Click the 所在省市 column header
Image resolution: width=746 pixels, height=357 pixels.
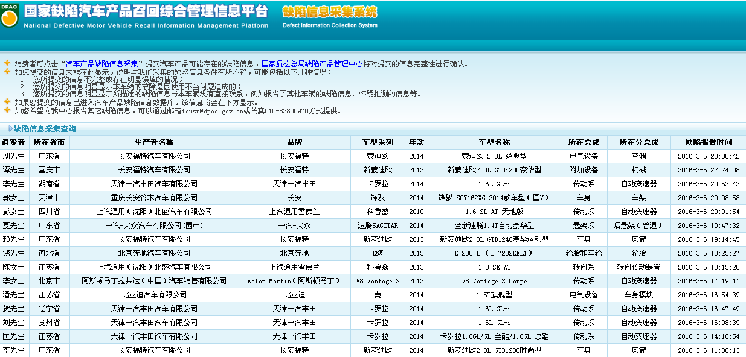[x=49, y=142]
